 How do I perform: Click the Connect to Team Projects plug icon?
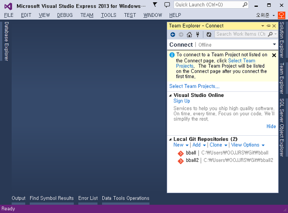[197, 35]
